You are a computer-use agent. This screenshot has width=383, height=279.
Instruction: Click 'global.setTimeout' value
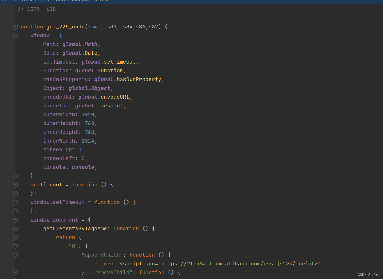tap(109, 62)
